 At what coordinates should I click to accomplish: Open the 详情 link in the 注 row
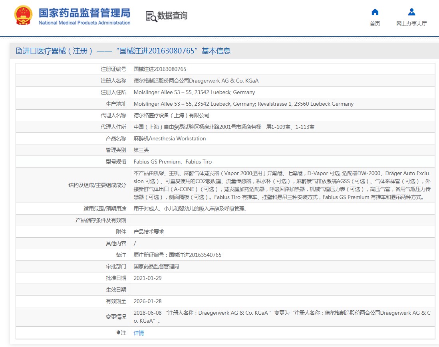pos(139,333)
